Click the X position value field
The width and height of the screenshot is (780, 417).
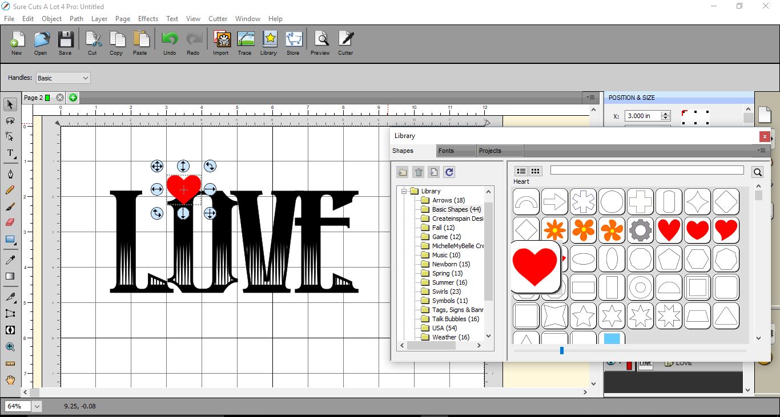click(x=642, y=116)
